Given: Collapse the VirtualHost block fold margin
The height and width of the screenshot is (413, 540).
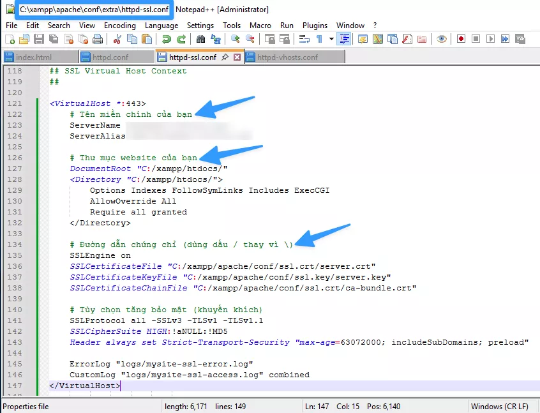Looking at the screenshot, I should click(43, 103).
